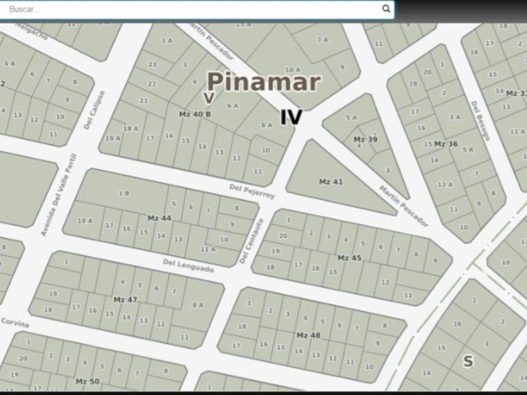This screenshot has width=527, height=395.
Task: Click the Del Calipso street name
Action: (94, 110)
